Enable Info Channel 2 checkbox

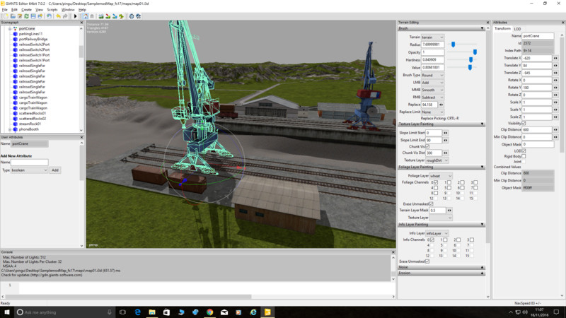(x=458, y=240)
